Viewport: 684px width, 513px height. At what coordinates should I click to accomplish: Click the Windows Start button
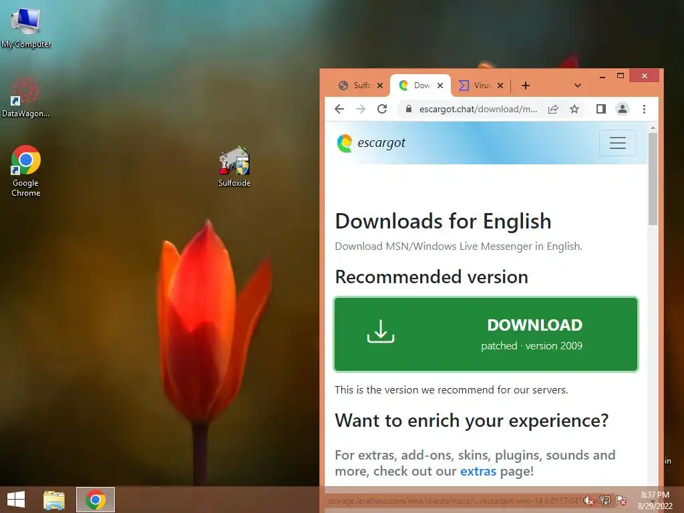[16, 500]
